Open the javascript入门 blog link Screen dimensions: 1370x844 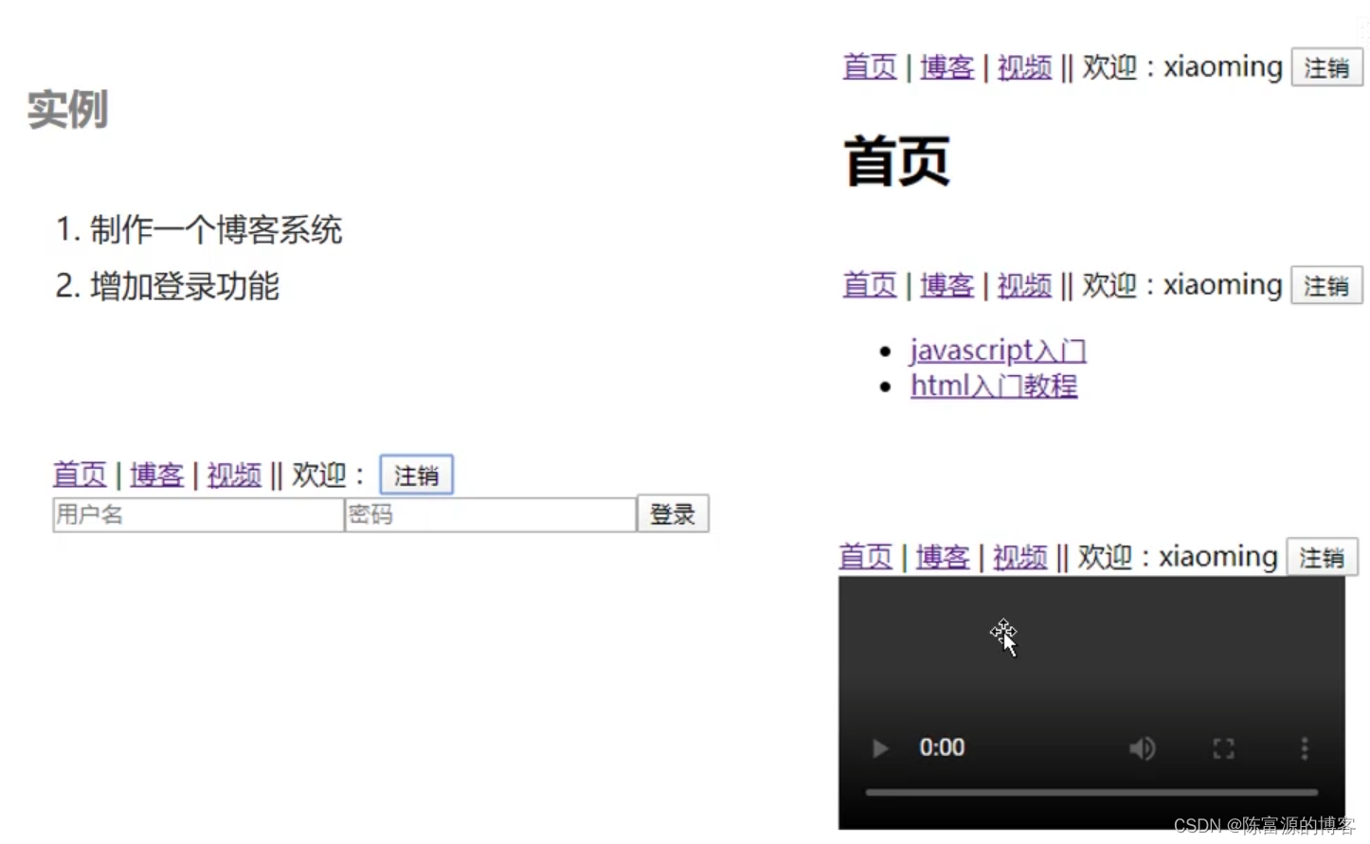click(x=999, y=350)
